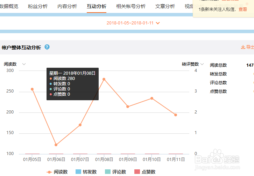Click the 01月09日 data point on line
254x176 pixels.
(x=128, y=107)
